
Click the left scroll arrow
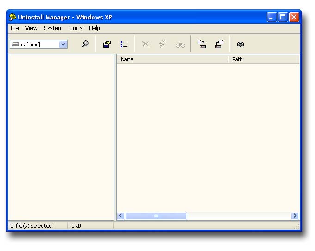coord(121,216)
